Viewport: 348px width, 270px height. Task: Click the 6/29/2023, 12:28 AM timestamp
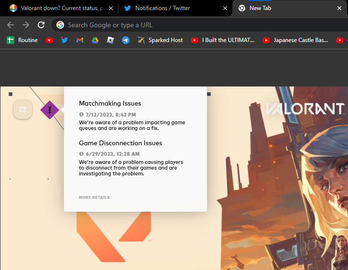[x=113, y=154]
